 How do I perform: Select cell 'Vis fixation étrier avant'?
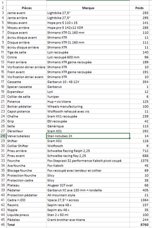click(27, 77)
